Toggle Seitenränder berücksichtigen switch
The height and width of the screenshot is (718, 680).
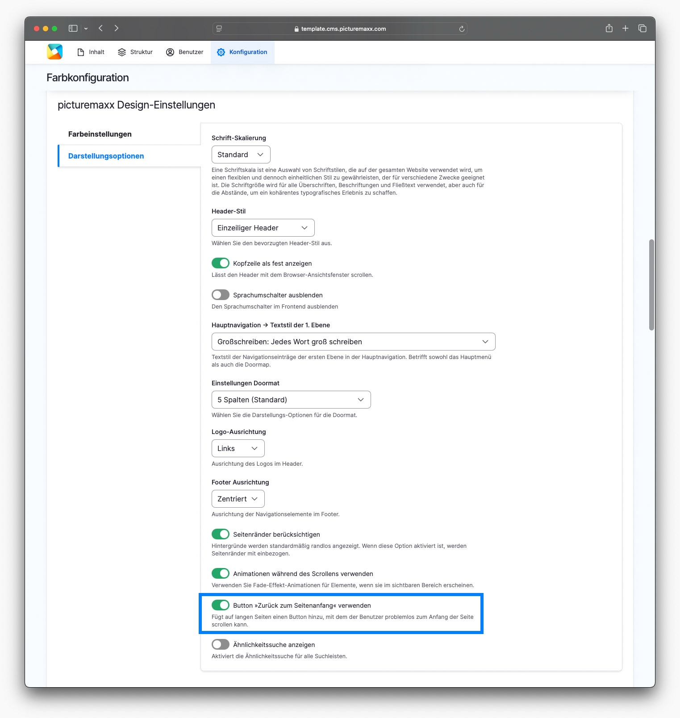point(221,534)
